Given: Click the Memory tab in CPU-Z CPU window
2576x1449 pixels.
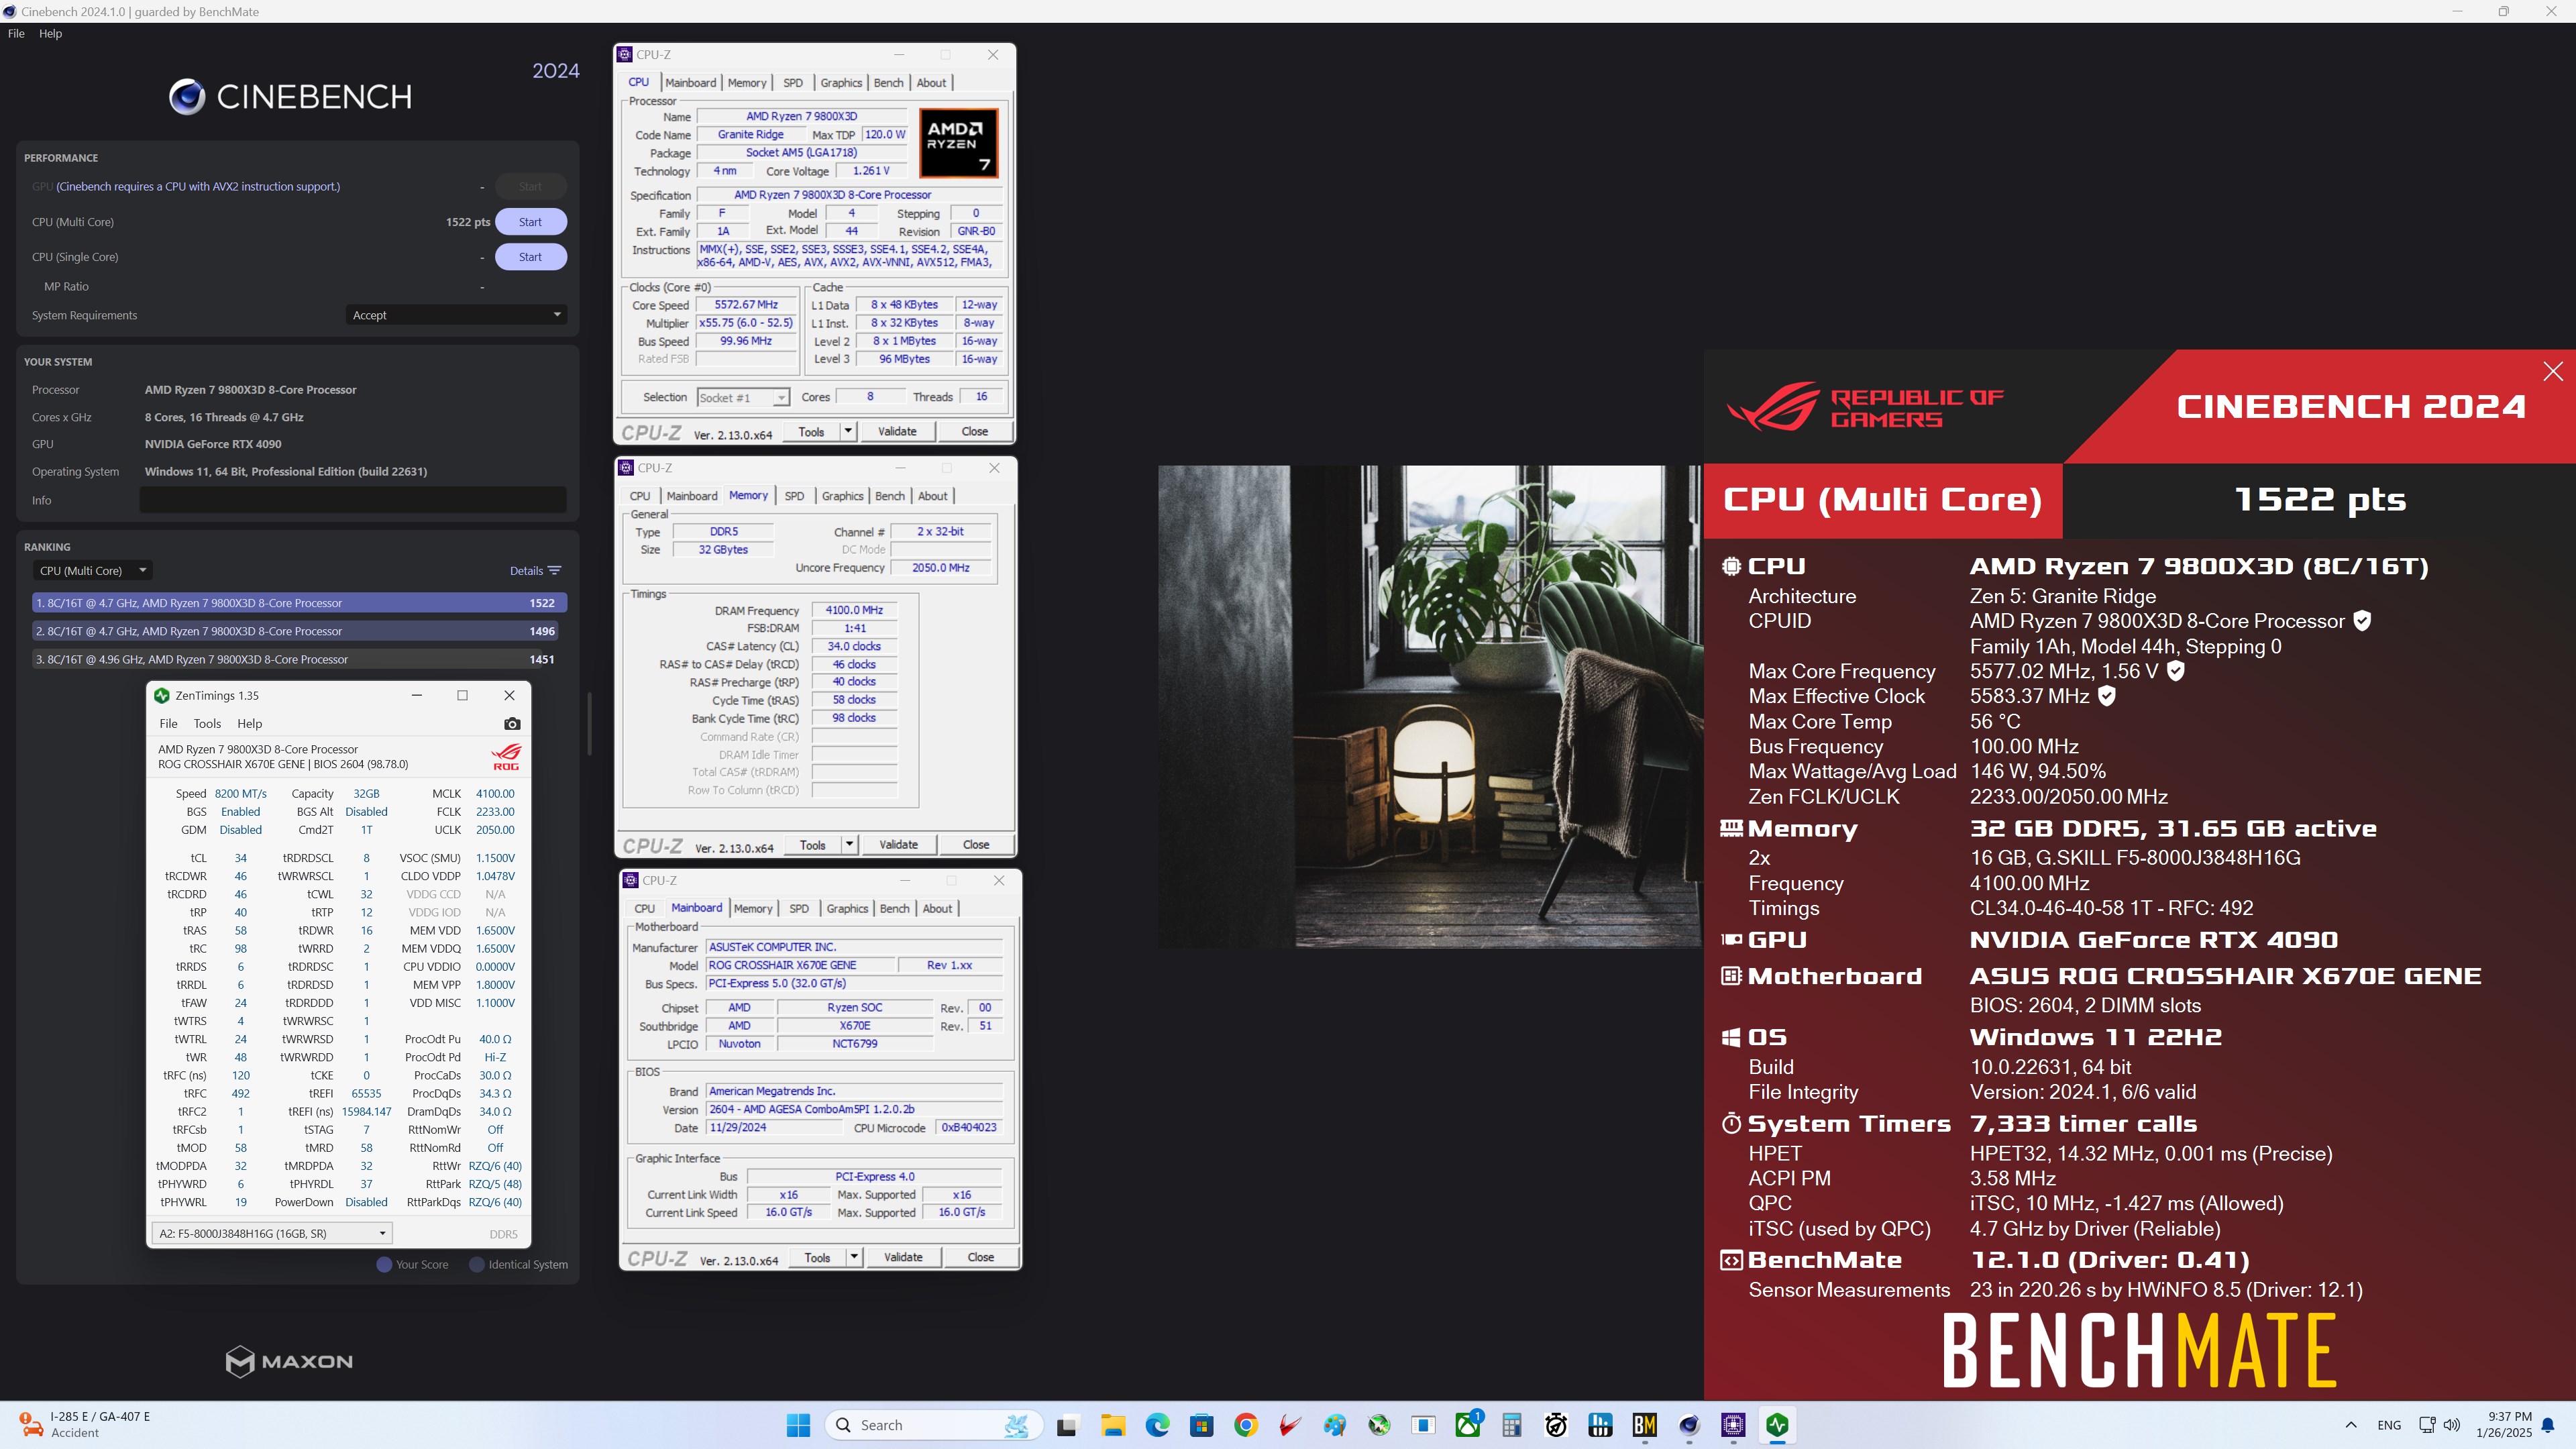Looking at the screenshot, I should pyautogui.click(x=746, y=83).
